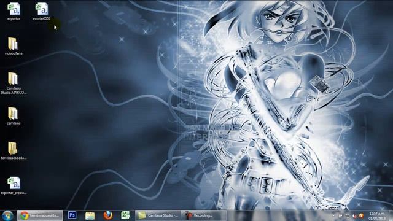Select the exportar_produ file icon
The image size is (393, 221).
[x=14, y=185]
